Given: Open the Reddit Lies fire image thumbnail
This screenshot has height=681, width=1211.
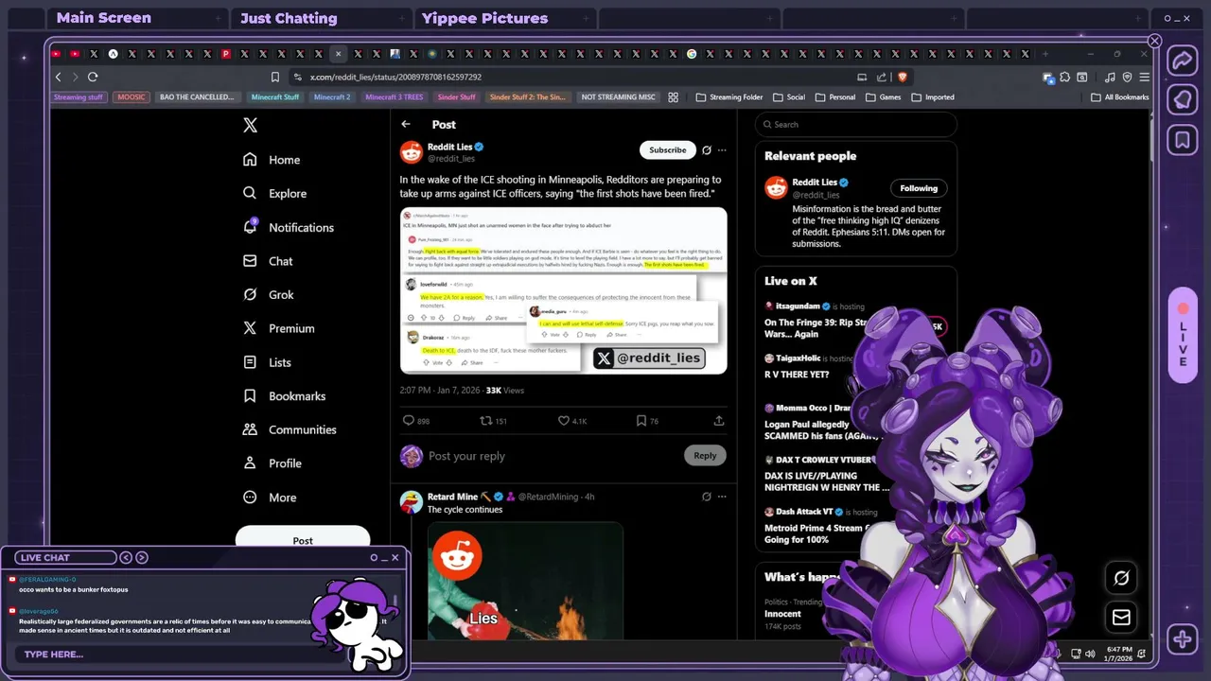Looking at the screenshot, I should [525, 581].
